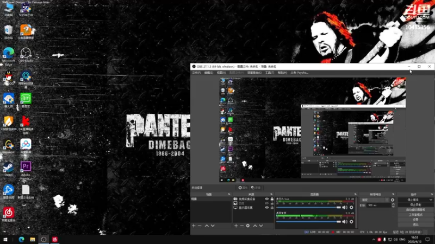Open the NetEase Cloud Music desktop shortcut
Image resolution: width=435 pixels, height=244 pixels.
pyautogui.click(x=9, y=214)
